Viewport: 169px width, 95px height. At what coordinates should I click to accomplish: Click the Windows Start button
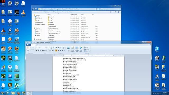pos(2,93)
